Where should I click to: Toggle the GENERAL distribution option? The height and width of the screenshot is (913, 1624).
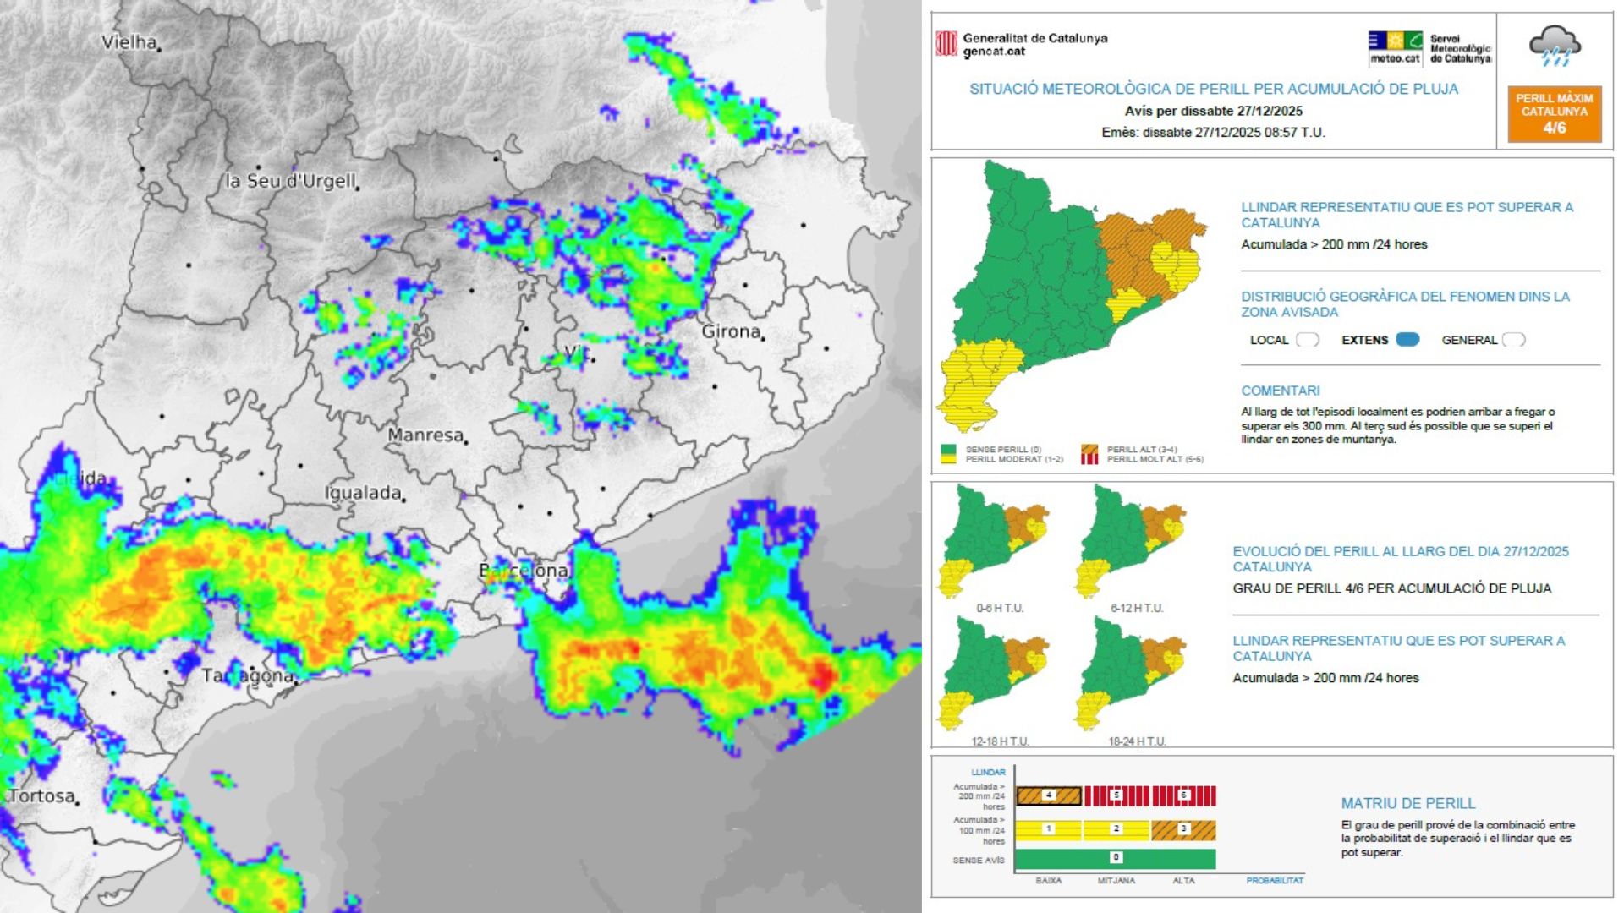tap(1513, 340)
